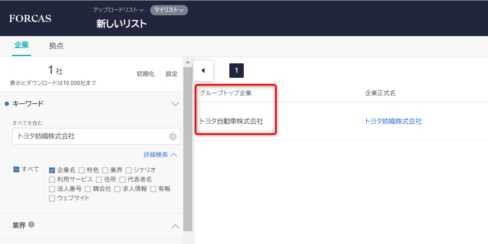Click the 業界 help question mark icon
488x244 pixels.
click(31, 224)
